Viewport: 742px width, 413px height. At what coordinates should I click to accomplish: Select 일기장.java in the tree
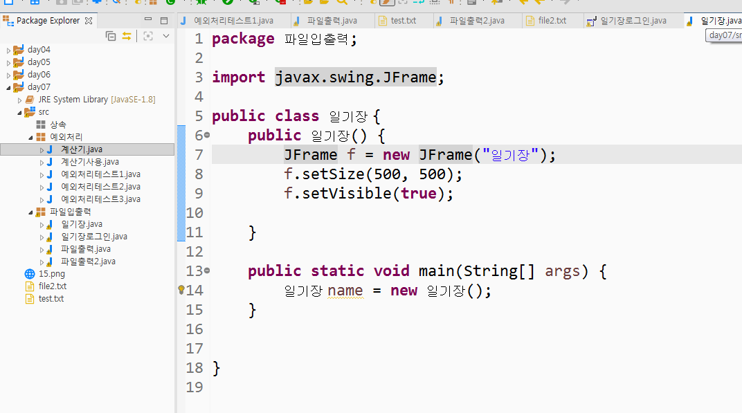tap(82, 223)
